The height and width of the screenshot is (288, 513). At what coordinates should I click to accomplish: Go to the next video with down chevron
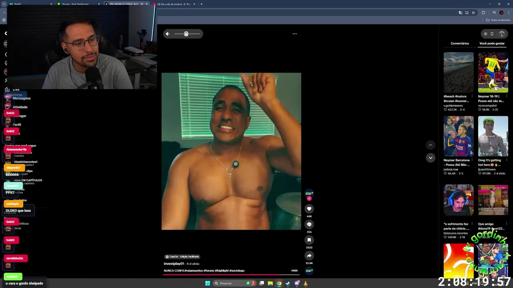coord(430,158)
